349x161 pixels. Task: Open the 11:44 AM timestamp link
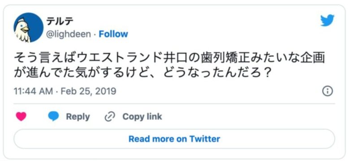click(34, 91)
